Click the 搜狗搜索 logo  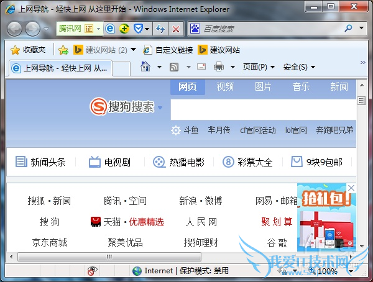click(122, 106)
